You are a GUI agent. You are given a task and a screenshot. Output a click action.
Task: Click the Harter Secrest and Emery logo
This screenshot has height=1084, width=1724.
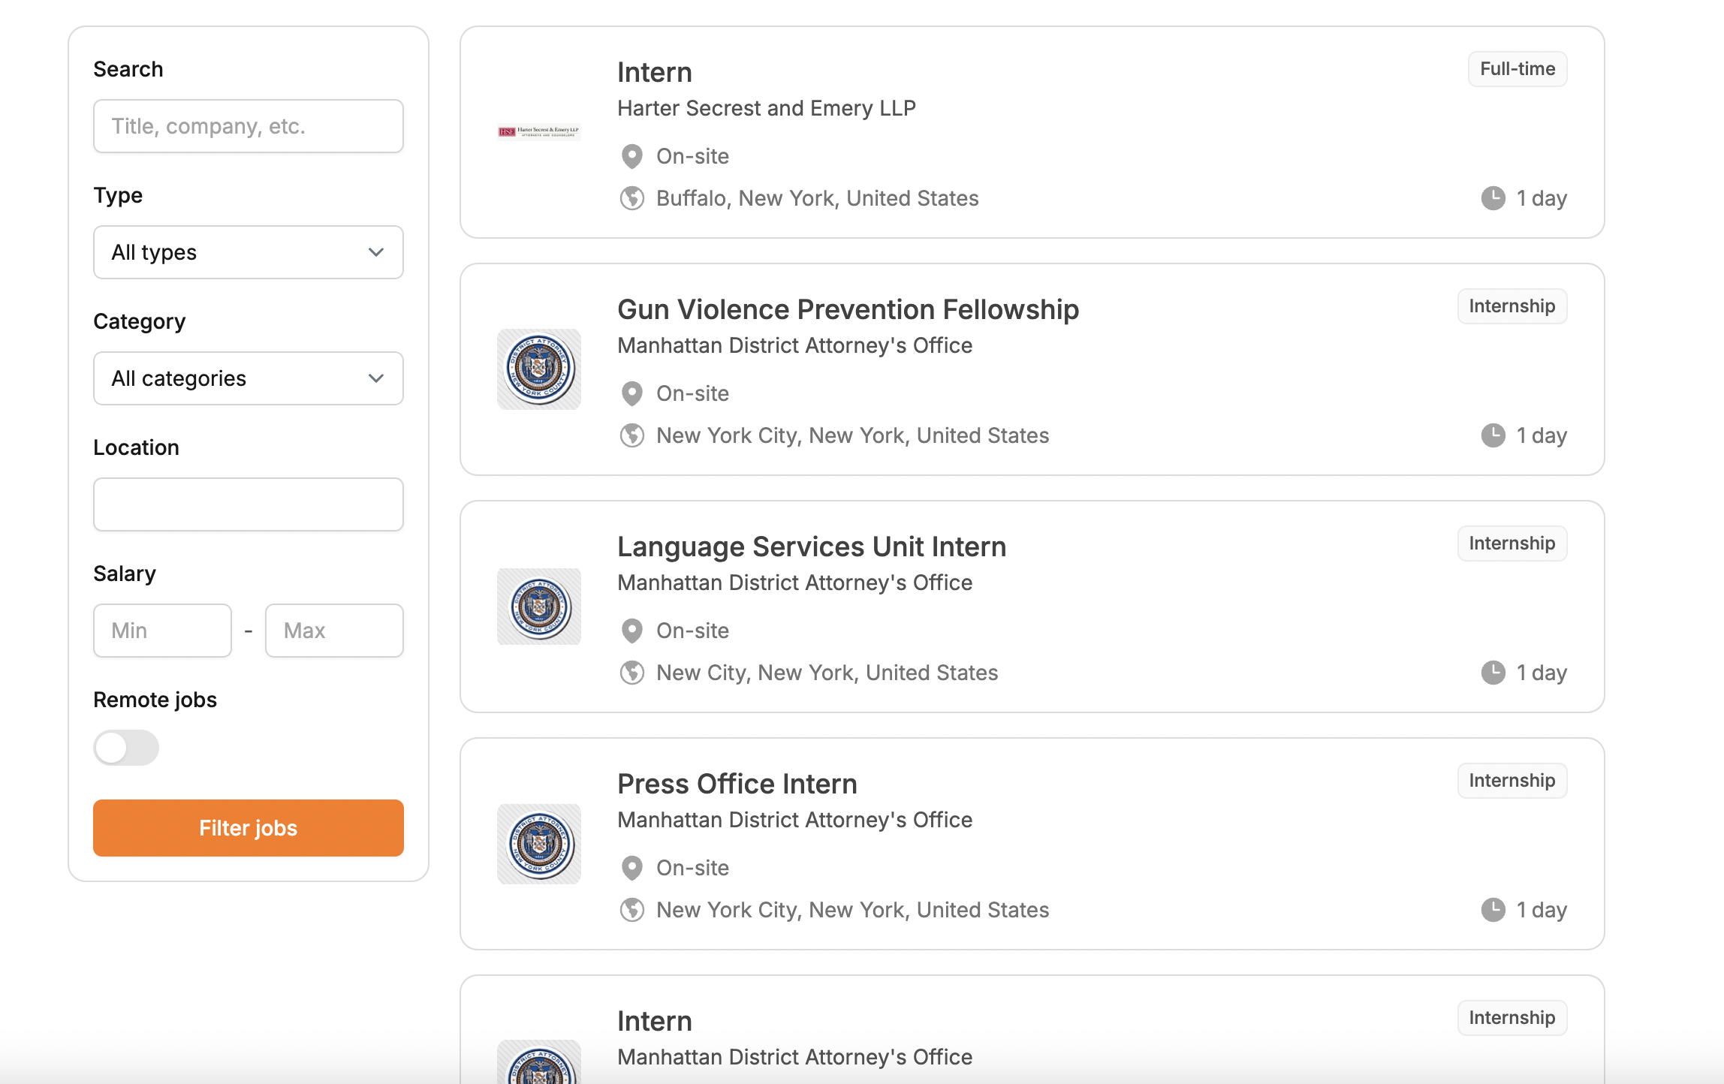538,131
